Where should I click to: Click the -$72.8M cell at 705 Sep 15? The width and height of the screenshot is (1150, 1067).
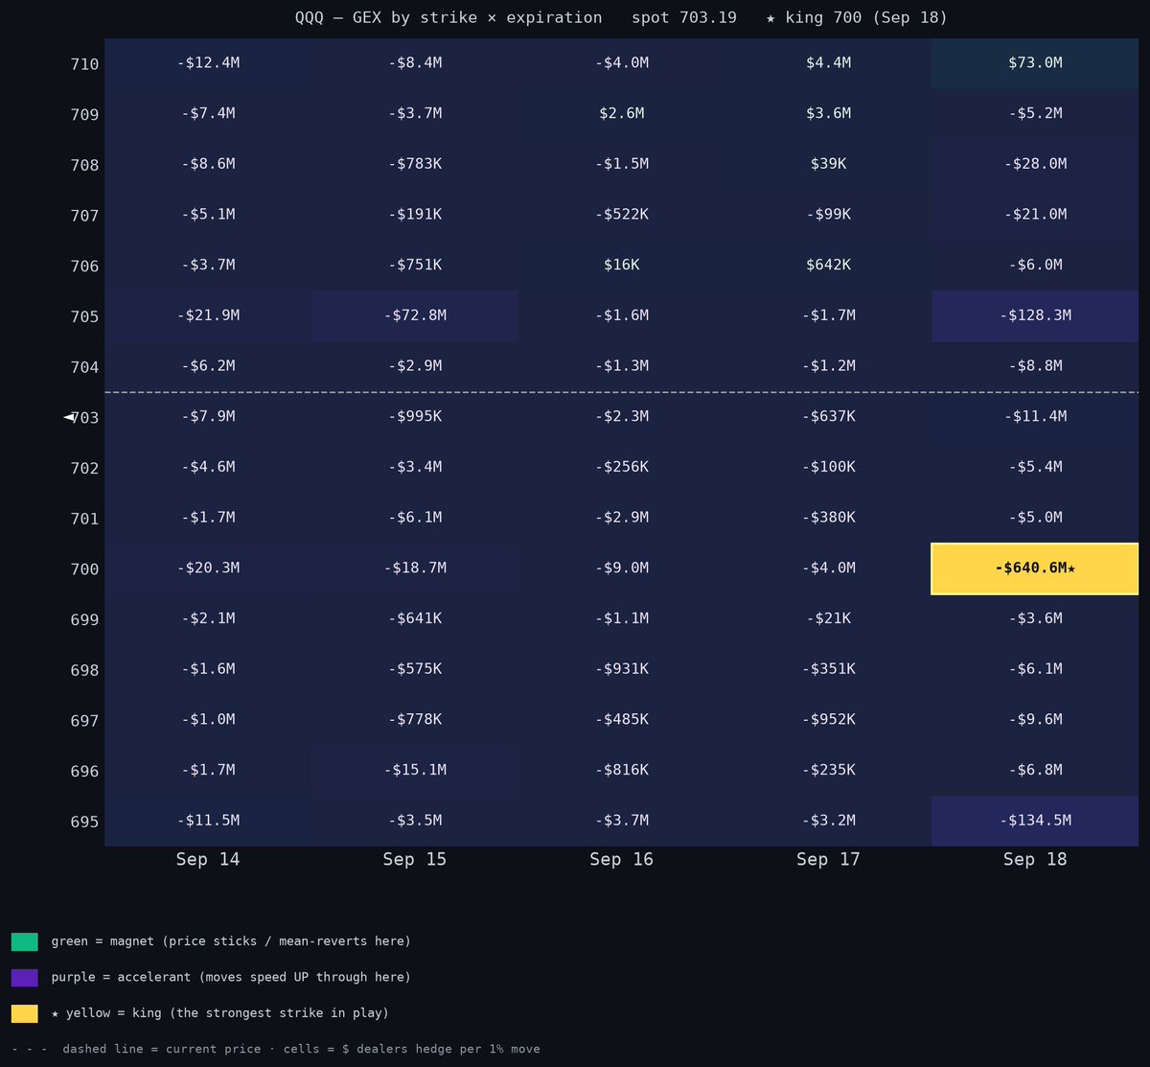(x=415, y=315)
